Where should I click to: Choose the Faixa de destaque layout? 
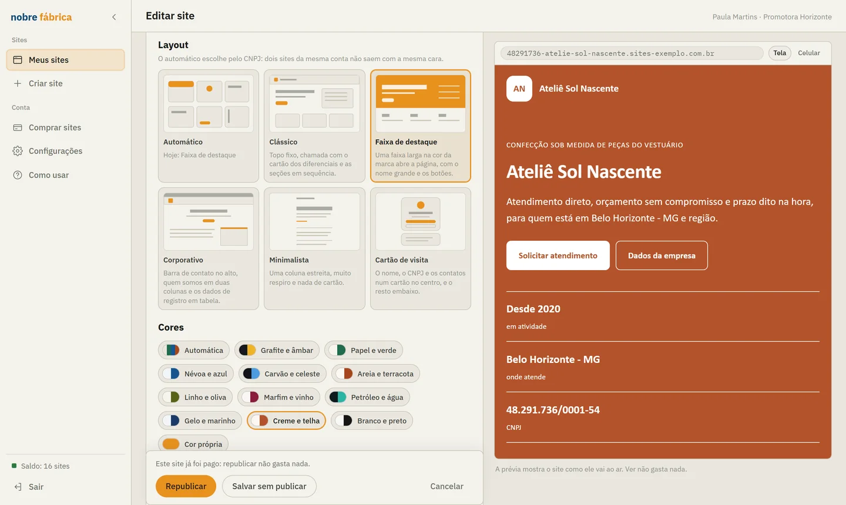[421, 126]
